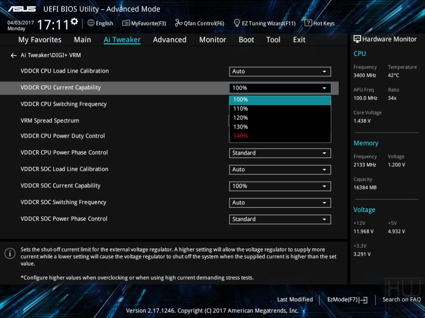This screenshot has height=318, width=425.
Task: Collapse the VDDCR CPU Current Capability dropdown
Action: (x=280, y=88)
